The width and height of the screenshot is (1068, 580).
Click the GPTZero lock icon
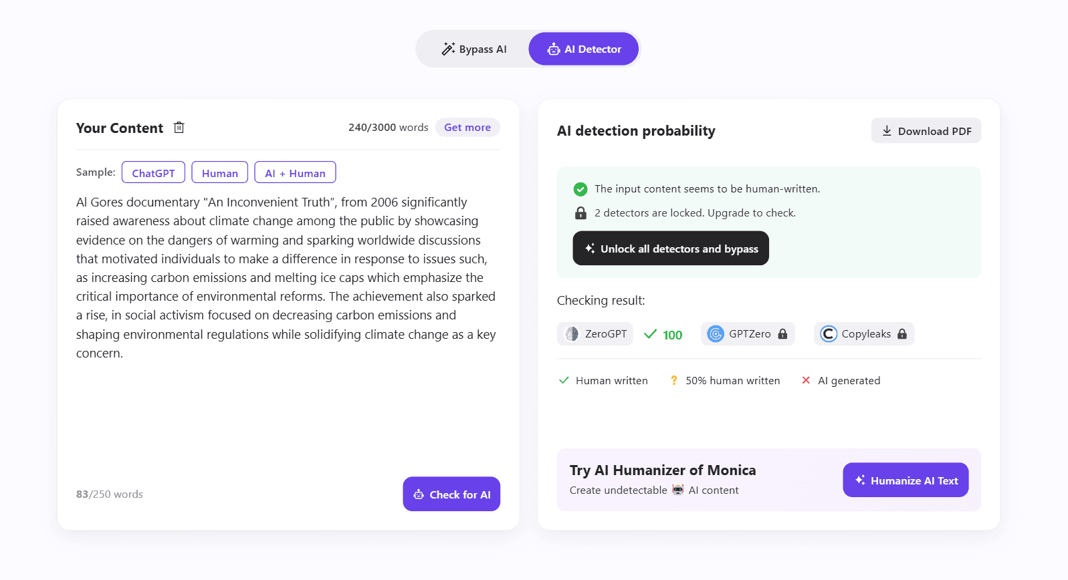(x=782, y=334)
